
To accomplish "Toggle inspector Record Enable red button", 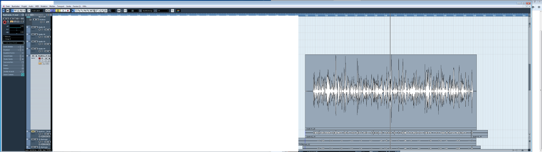I will [5, 22].
